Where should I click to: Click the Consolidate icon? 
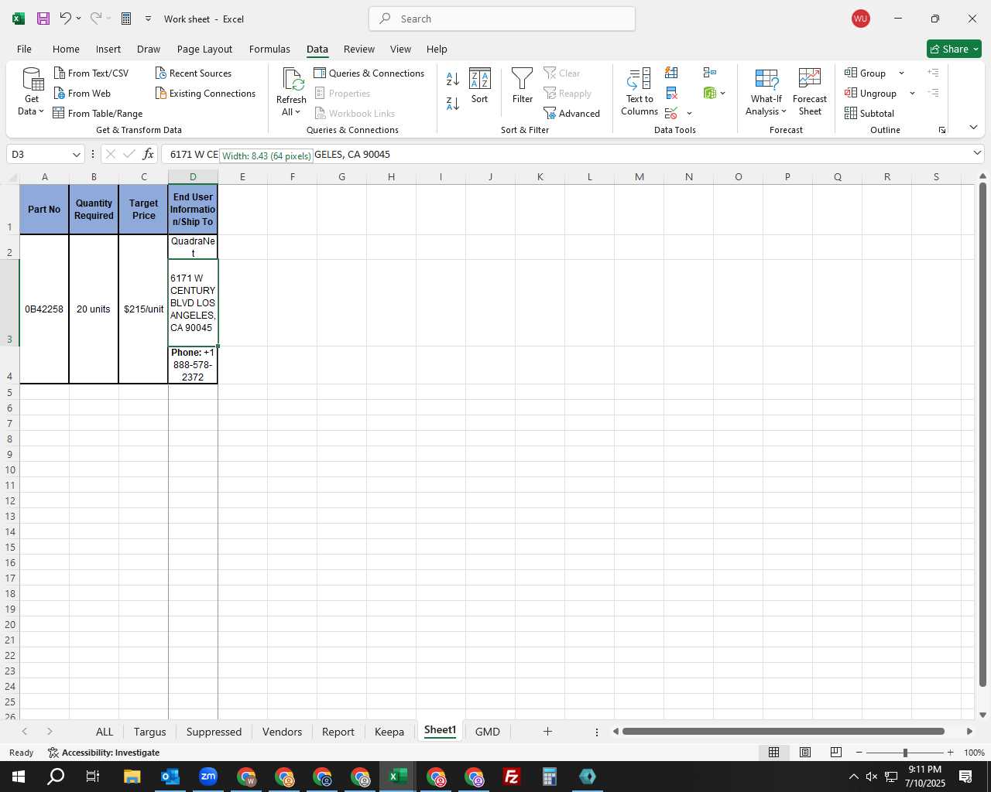[710, 73]
